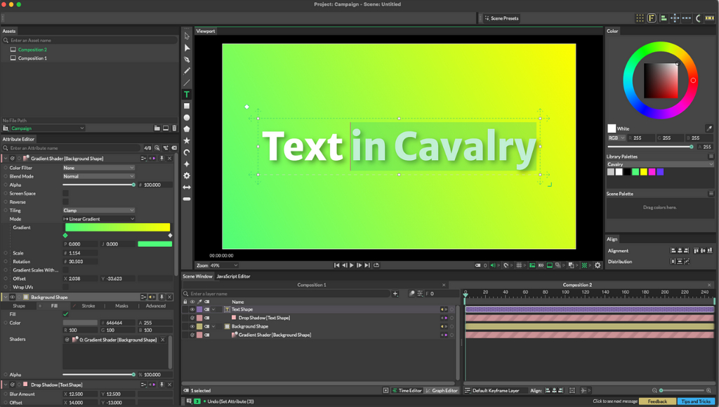Open the Shape tab of Background Shape
The width and height of the screenshot is (719, 407).
click(19, 306)
